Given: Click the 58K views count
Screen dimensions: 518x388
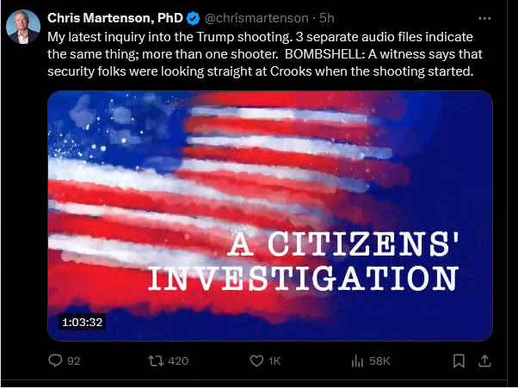Looking at the screenshot, I should pyautogui.click(x=379, y=361).
